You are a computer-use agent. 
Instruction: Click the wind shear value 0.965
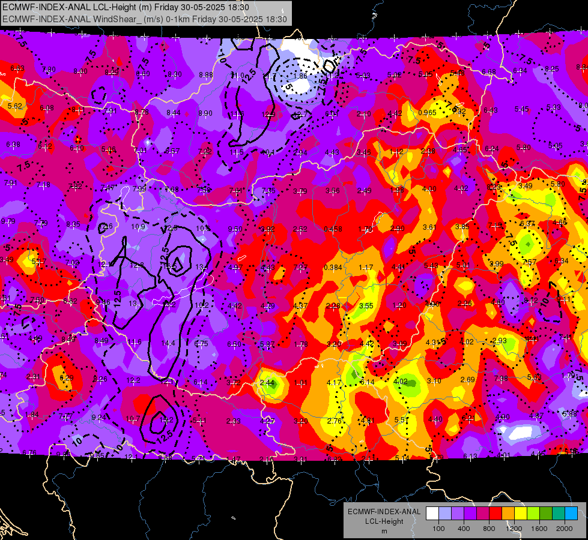pos(427,112)
